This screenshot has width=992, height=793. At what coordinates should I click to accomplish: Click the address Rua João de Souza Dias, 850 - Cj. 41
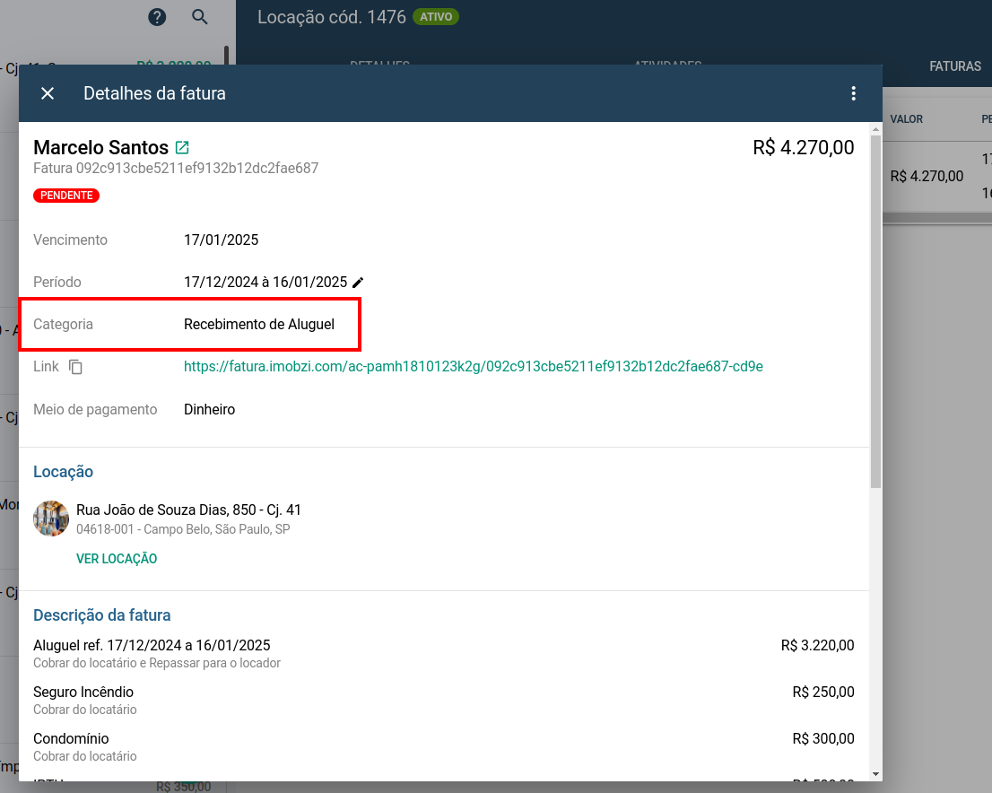(188, 510)
